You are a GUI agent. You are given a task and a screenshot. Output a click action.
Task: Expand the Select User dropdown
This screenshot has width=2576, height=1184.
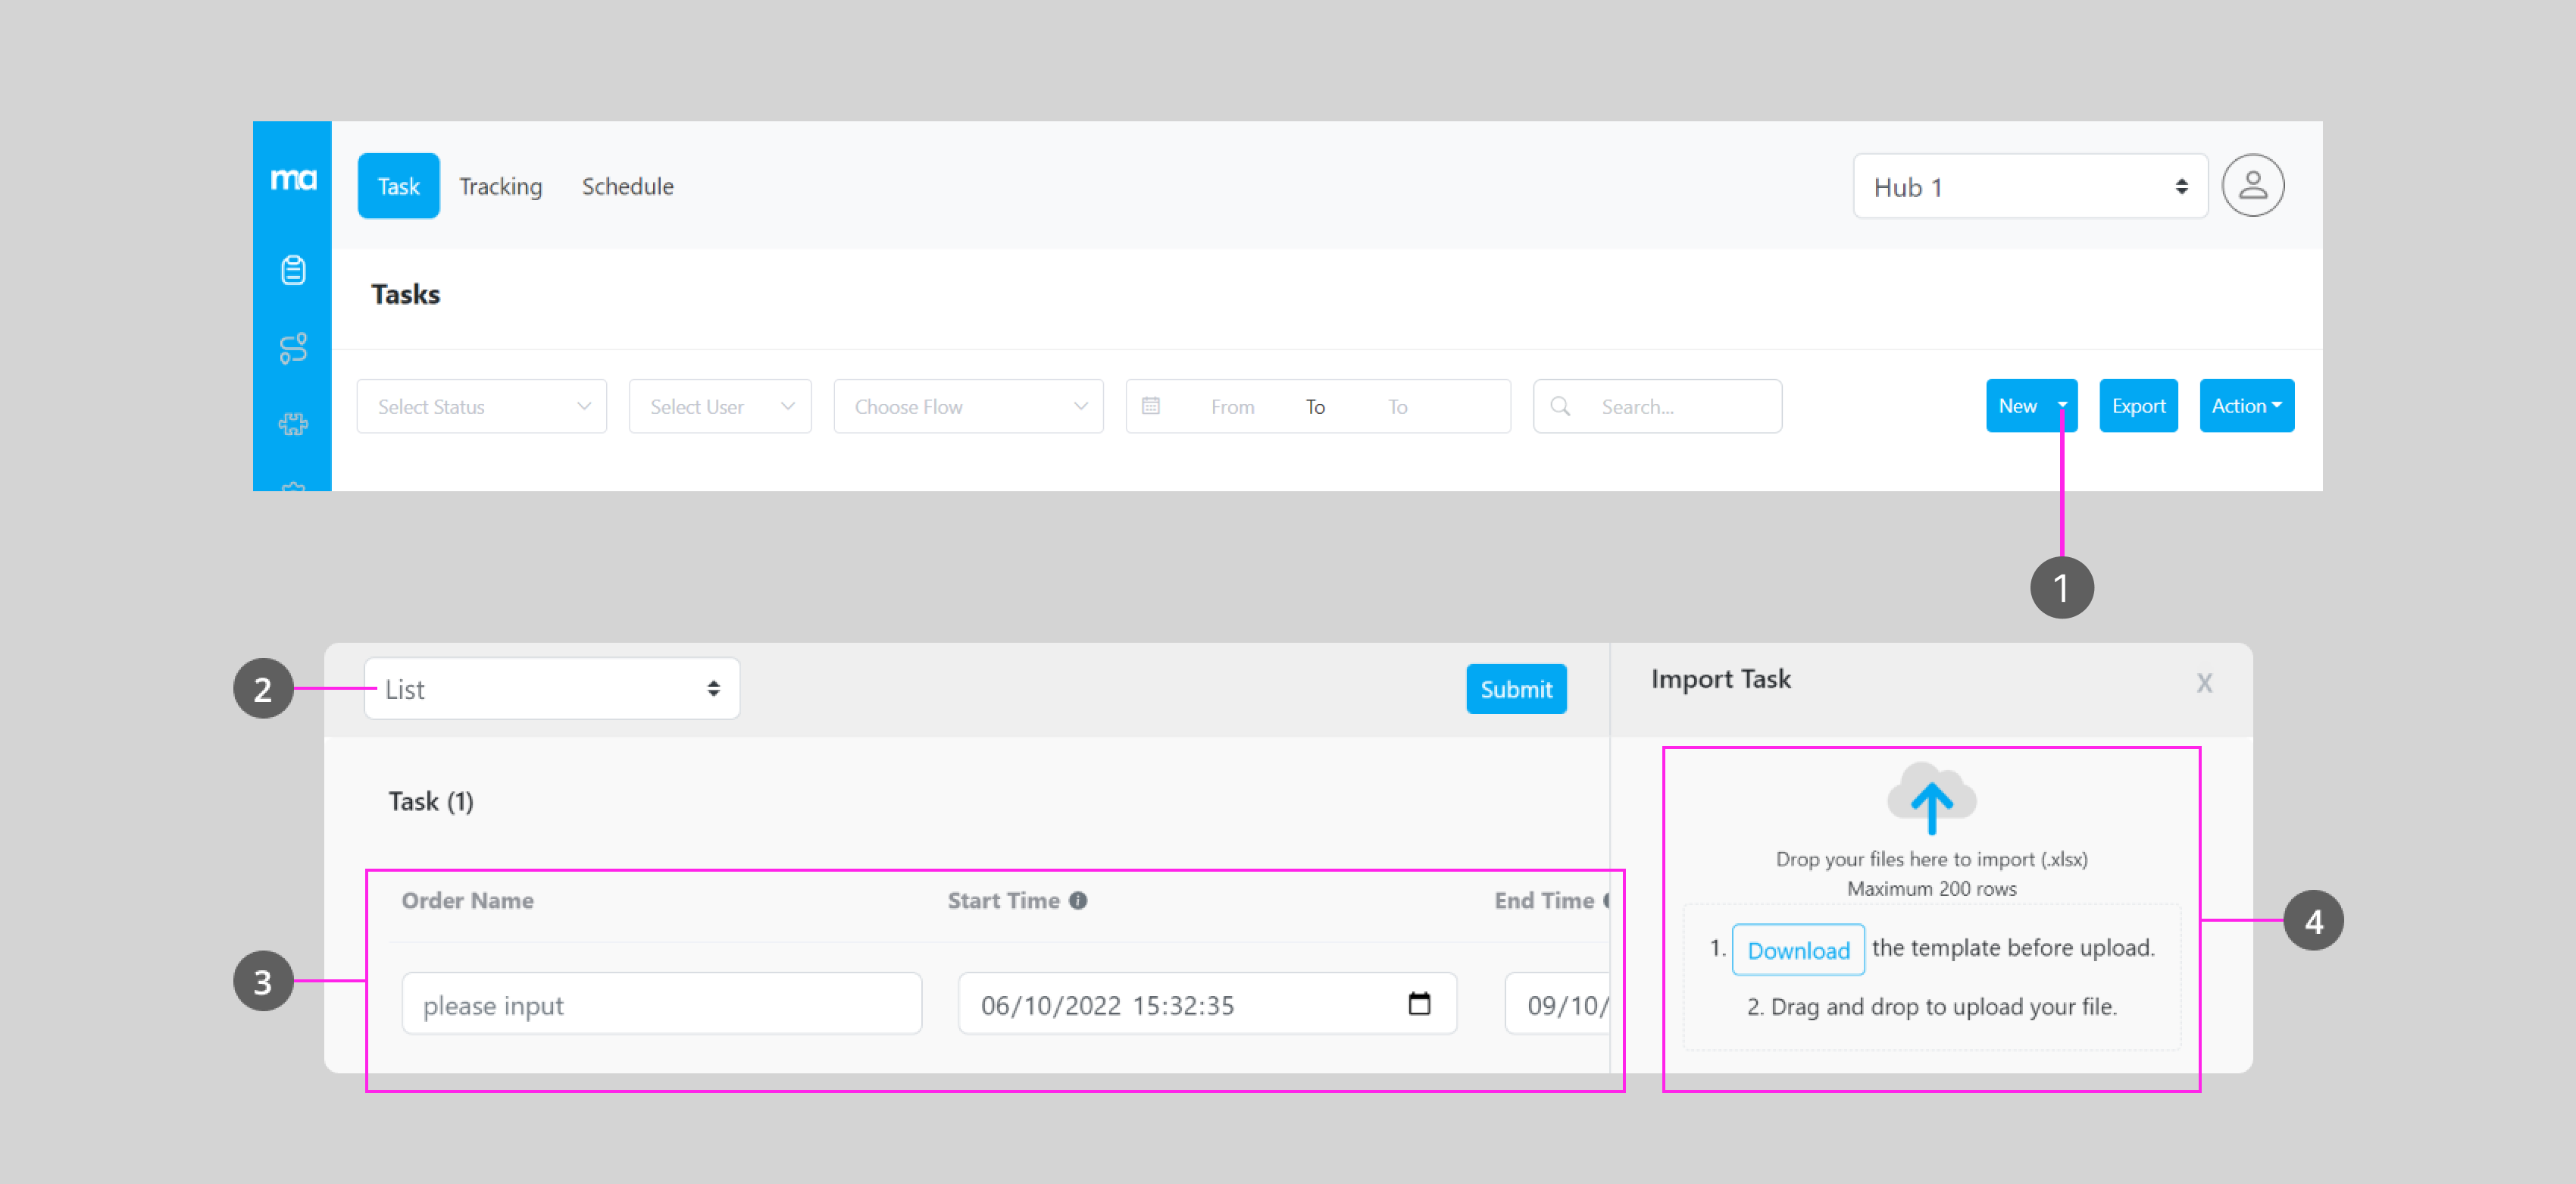point(719,406)
